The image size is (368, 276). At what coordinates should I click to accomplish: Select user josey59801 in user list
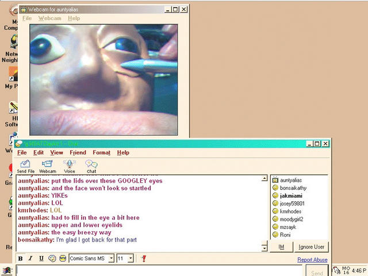click(292, 204)
